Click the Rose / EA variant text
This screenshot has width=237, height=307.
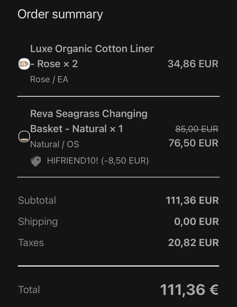click(x=49, y=80)
